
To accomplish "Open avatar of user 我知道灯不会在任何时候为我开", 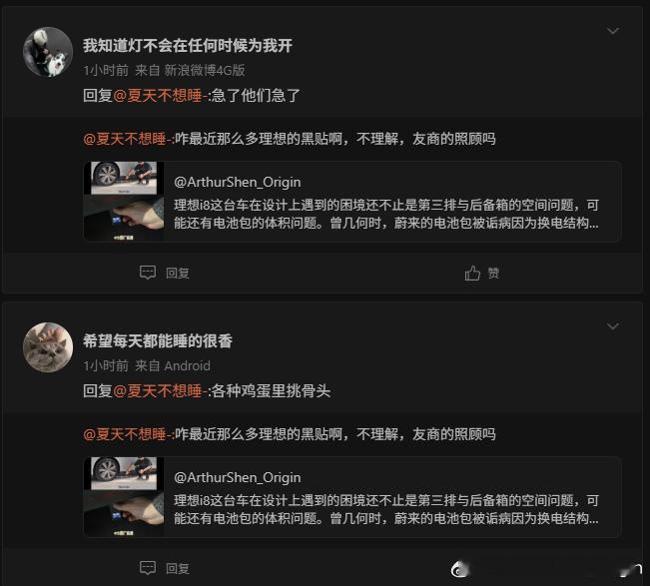I will coord(48,52).
